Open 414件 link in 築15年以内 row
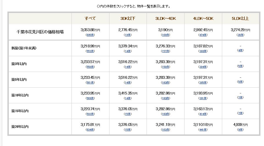 point(203,114)
